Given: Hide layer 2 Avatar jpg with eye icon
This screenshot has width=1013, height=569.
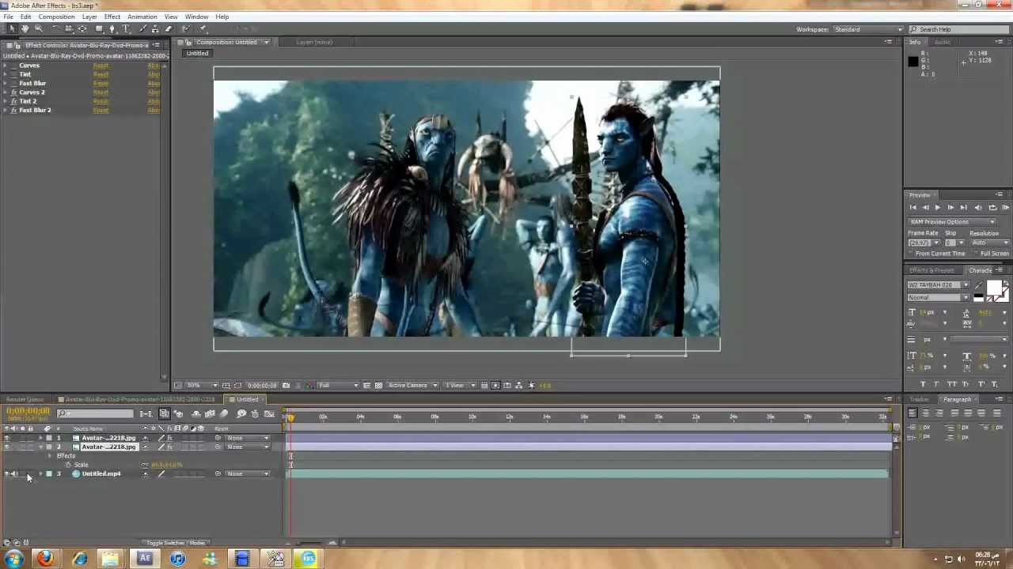Looking at the screenshot, I should [7, 447].
